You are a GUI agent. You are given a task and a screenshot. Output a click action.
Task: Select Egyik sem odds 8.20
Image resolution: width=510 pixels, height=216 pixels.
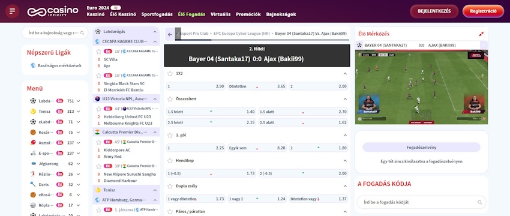(x=257, y=148)
